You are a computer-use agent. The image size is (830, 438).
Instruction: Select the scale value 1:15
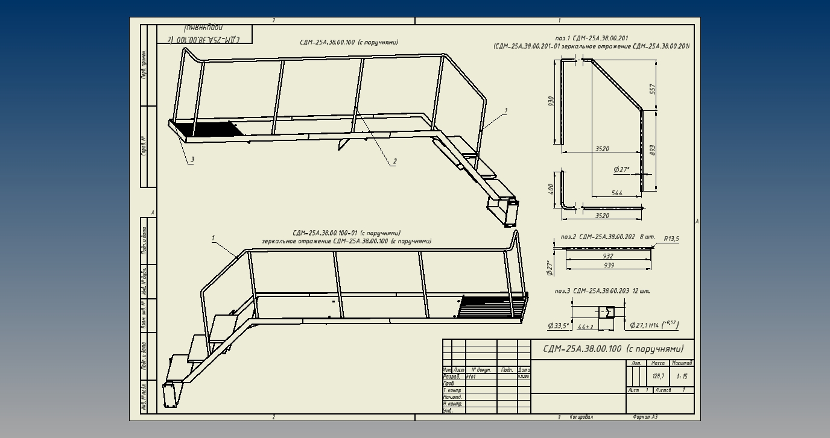pyautogui.click(x=682, y=377)
